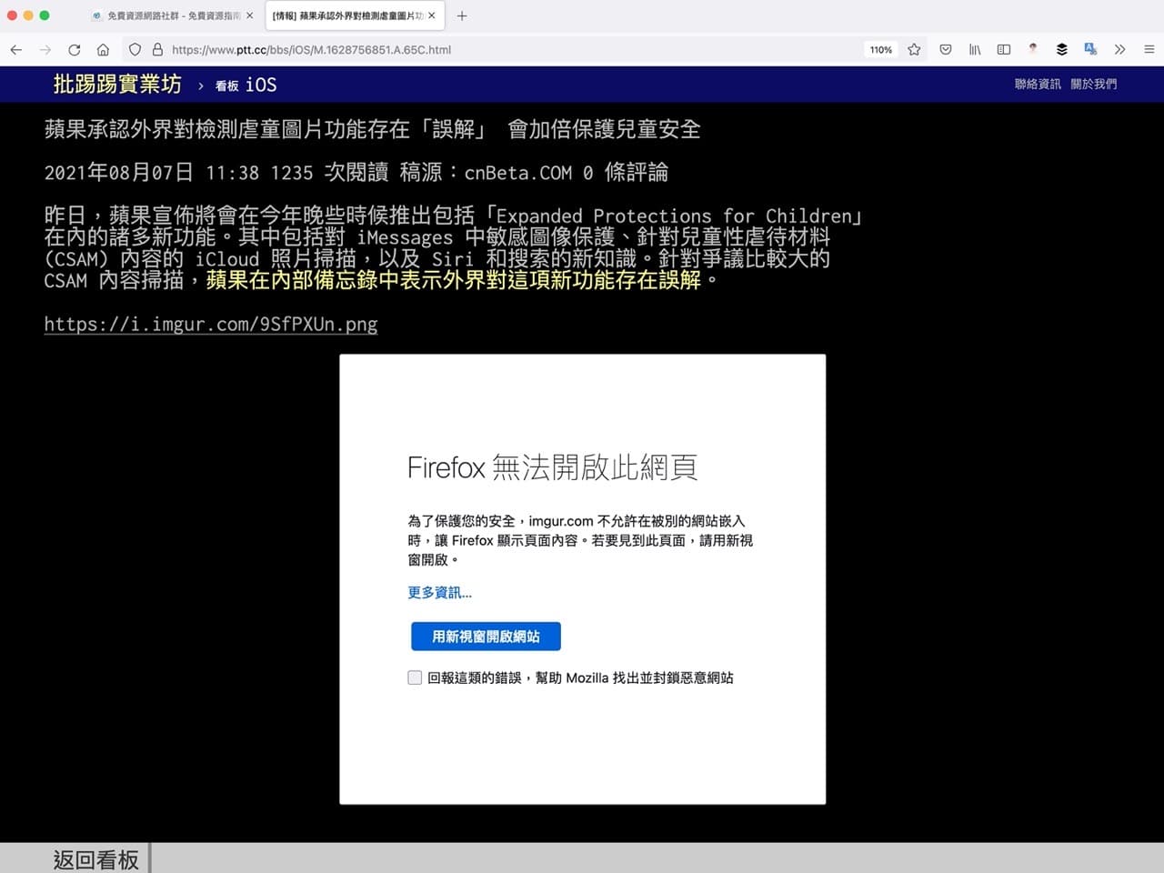Screen dimensions: 1164x873
Task: Open the Firefox hamburger menu
Action: (x=1149, y=49)
